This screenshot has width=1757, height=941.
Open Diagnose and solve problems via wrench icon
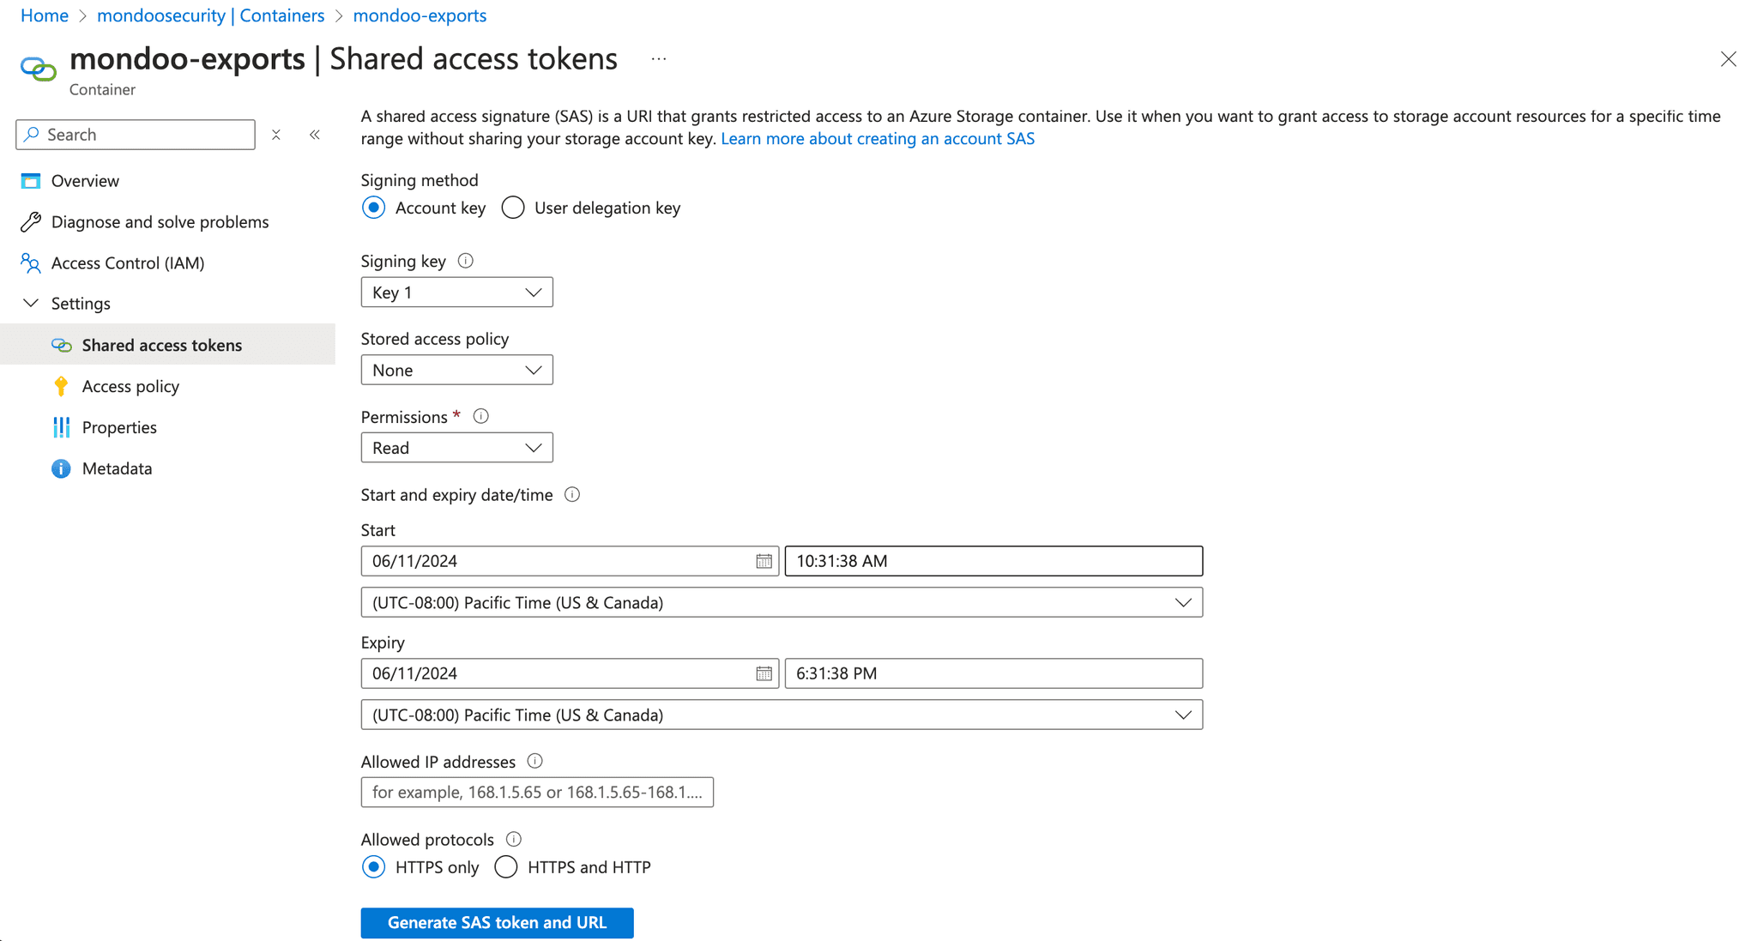pos(31,221)
